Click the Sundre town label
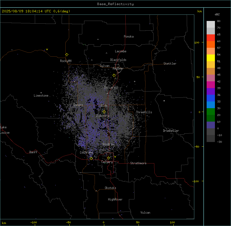231x226 pixels. [78, 105]
